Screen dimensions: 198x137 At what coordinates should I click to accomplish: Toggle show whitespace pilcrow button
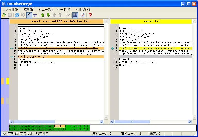[x=29, y=15]
